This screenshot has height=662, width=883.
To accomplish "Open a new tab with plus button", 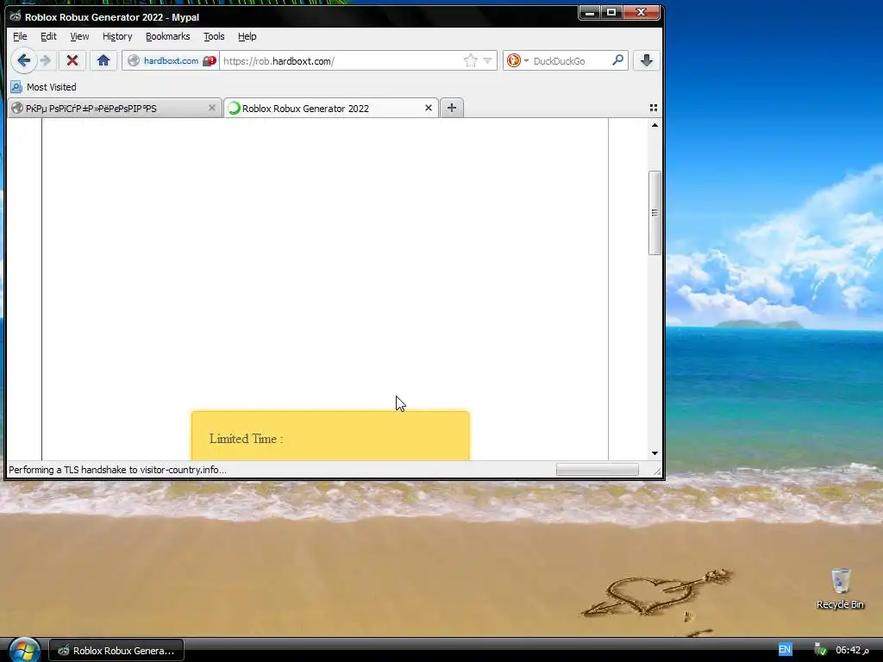I will click(452, 108).
